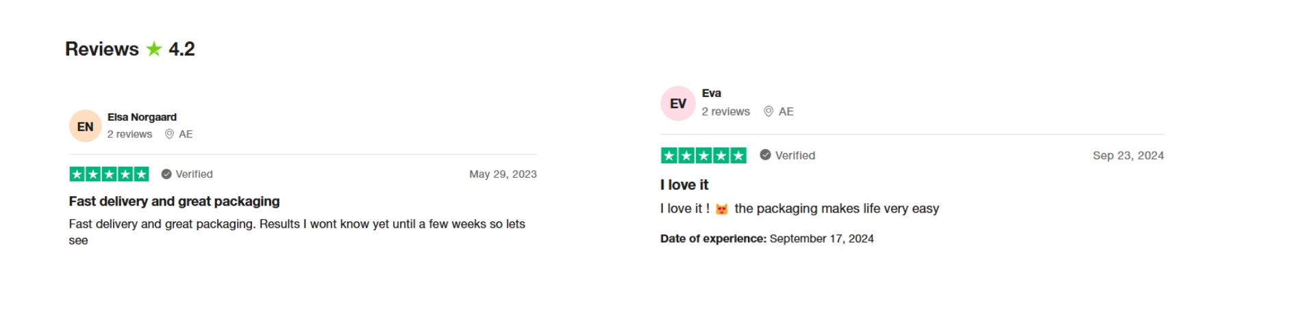Click the Date of experience line
1315x328 pixels.
(x=766, y=238)
